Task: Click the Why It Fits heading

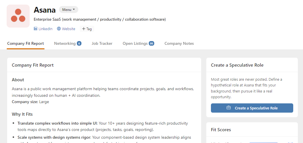Action: pos(22,114)
